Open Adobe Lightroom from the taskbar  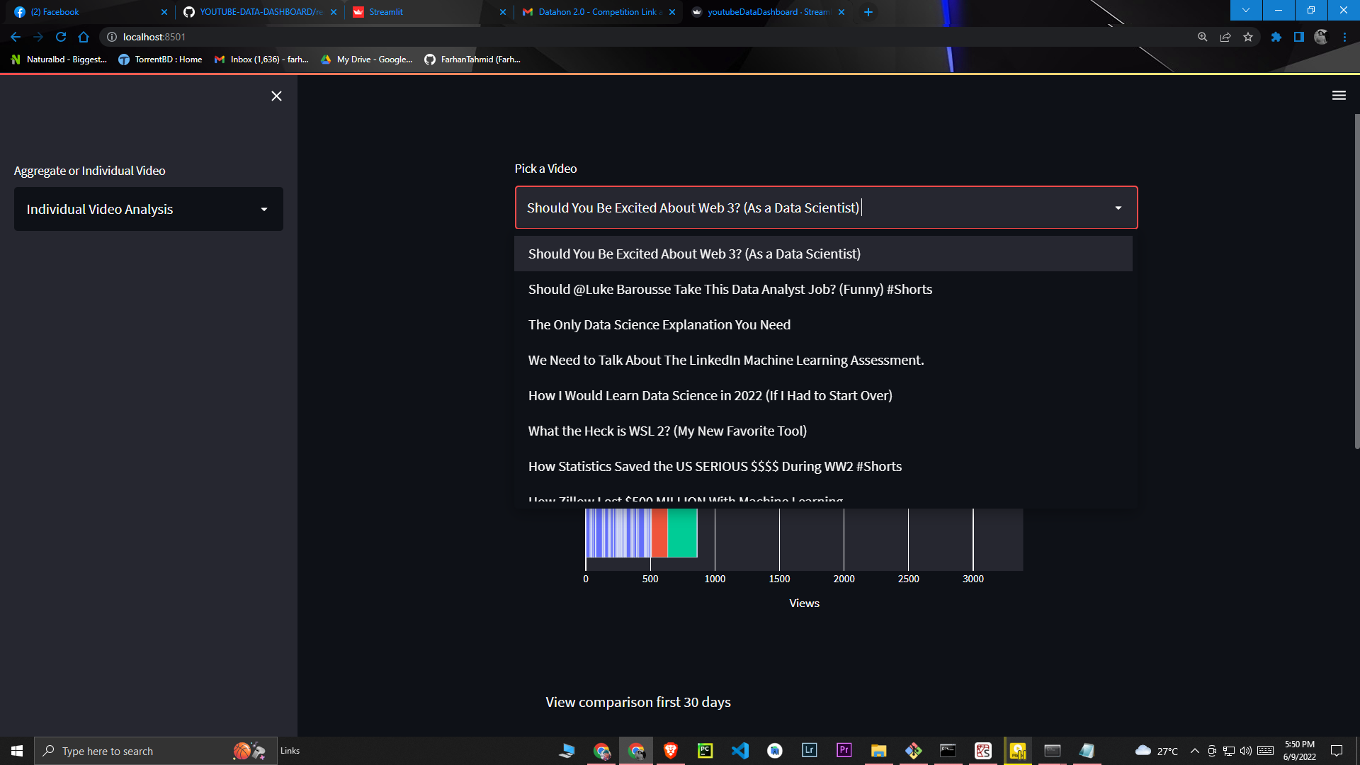tap(808, 751)
